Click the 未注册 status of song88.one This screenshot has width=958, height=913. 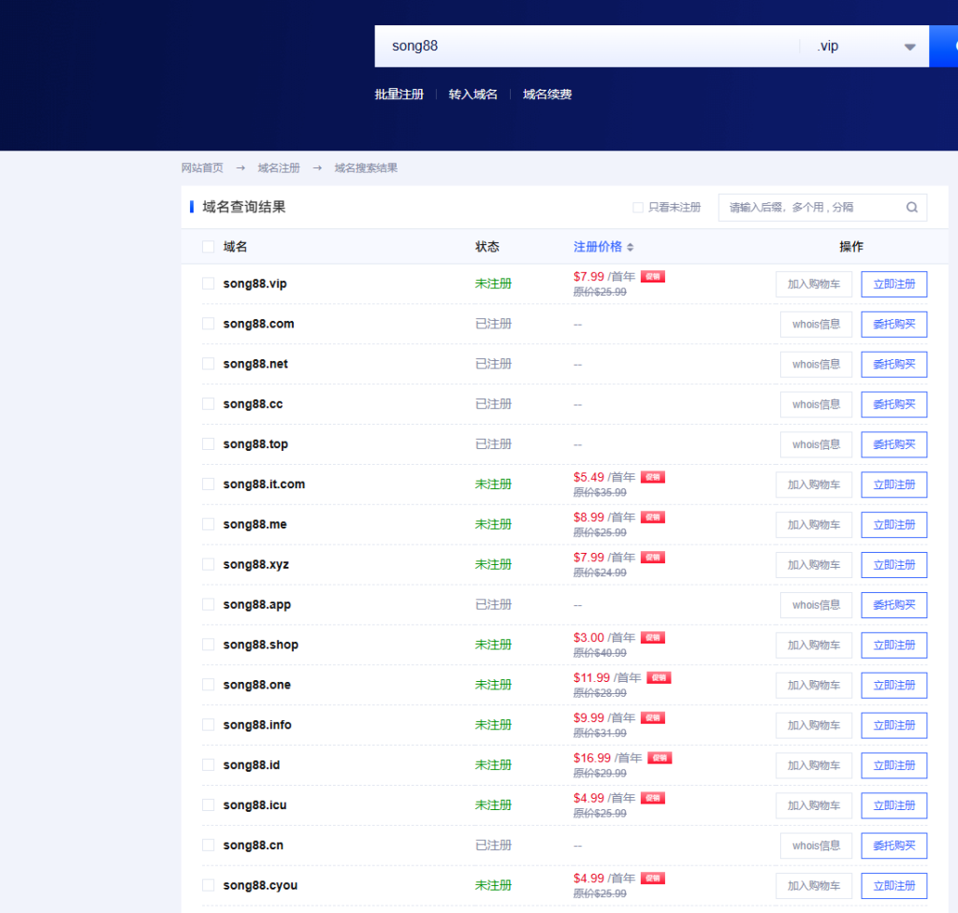coord(493,685)
